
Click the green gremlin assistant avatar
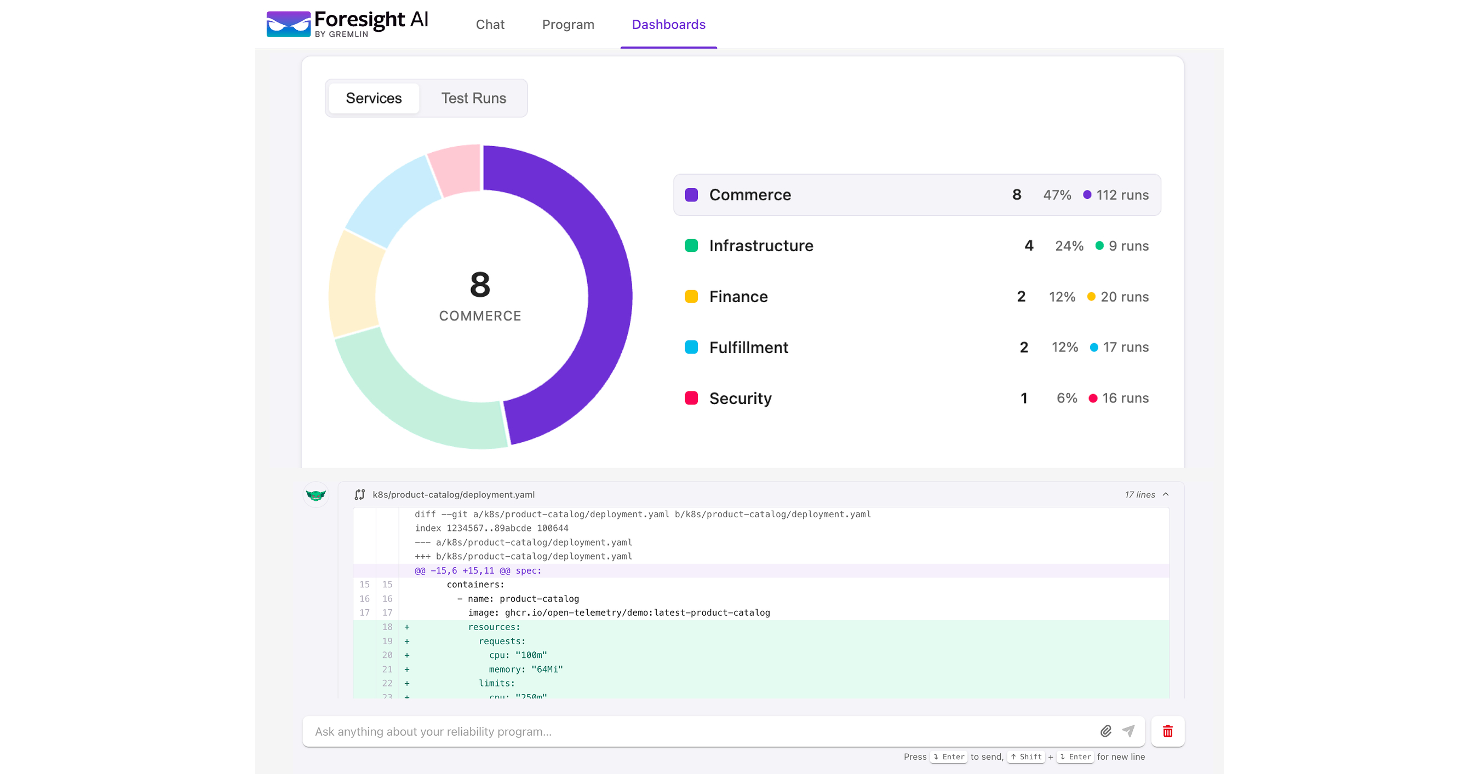[316, 495]
